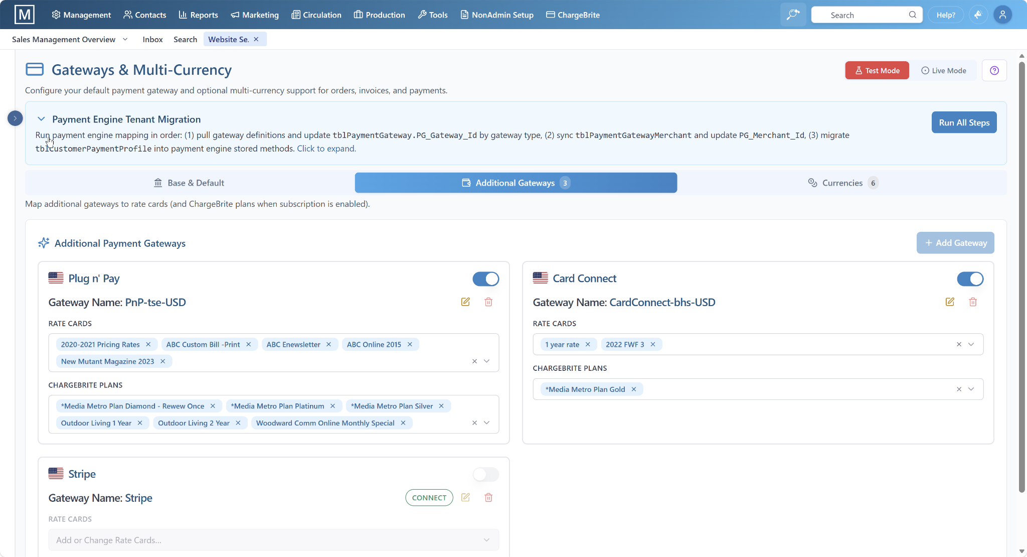
Task: Delete the PnP-tse-USD gateway
Action: [x=488, y=302]
